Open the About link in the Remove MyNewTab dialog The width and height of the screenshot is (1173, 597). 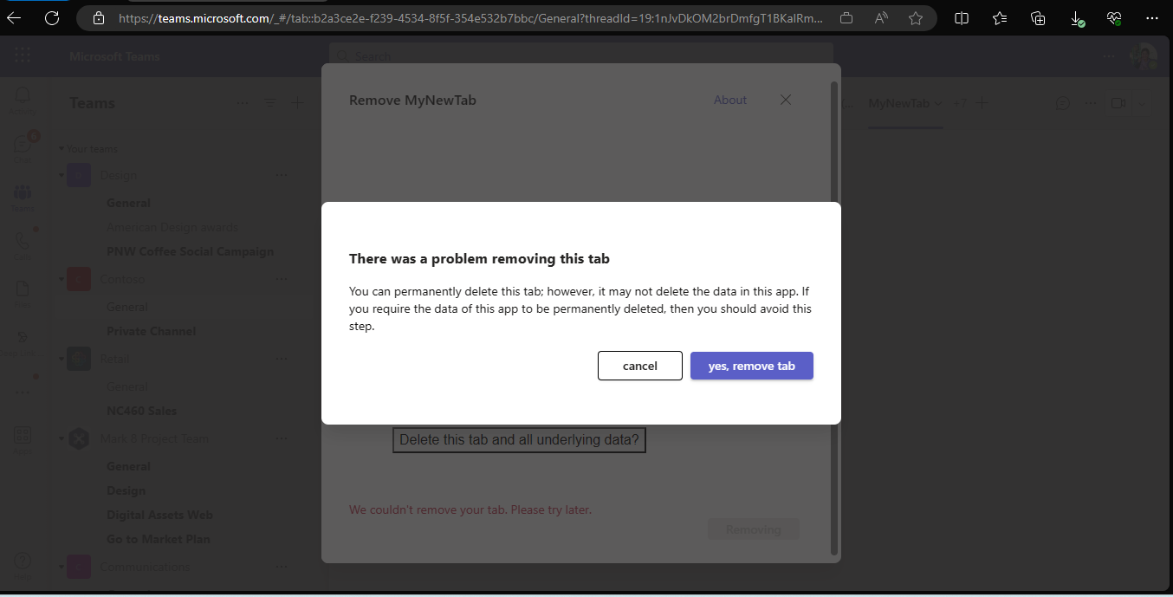tap(729, 100)
